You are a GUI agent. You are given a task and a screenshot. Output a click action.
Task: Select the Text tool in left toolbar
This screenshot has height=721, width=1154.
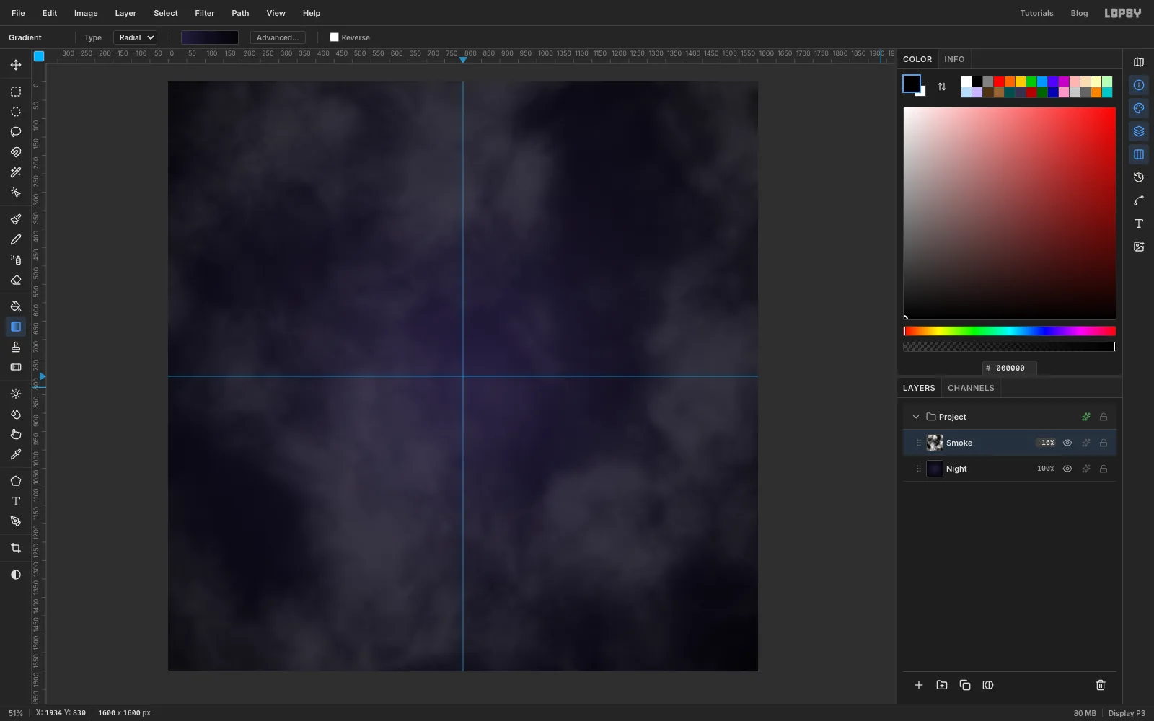[16, 501]
